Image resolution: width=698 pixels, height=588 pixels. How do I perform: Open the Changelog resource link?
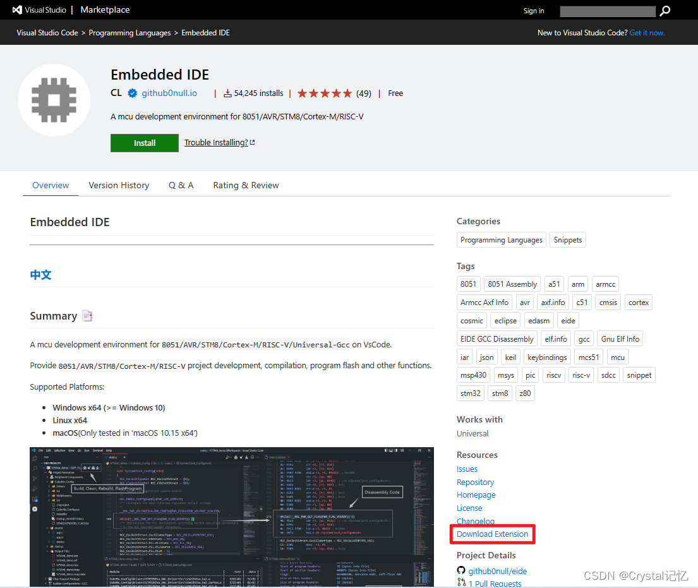[476, 521]
